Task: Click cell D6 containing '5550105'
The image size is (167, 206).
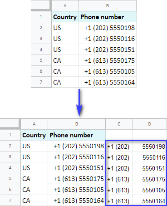Action: (x=150, y=190)
